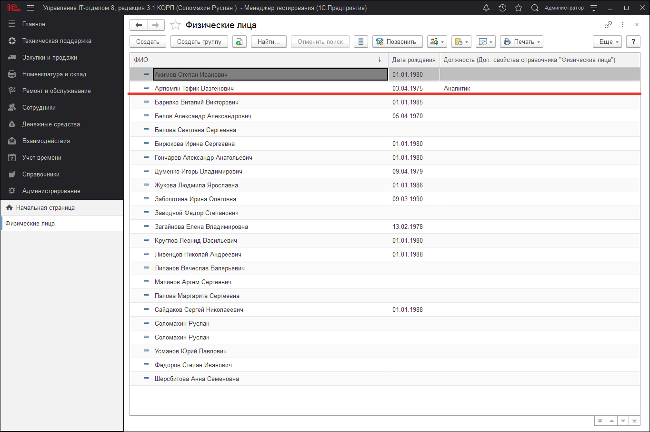Click the list view mode icon

(x=361, y=42)
